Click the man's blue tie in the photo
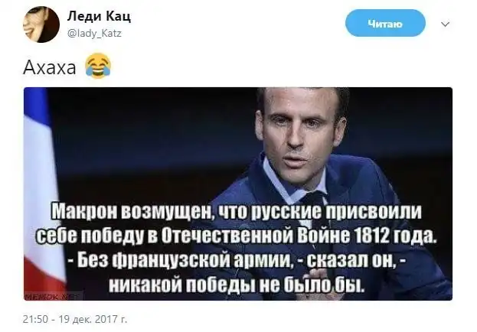 pos(314,203)
